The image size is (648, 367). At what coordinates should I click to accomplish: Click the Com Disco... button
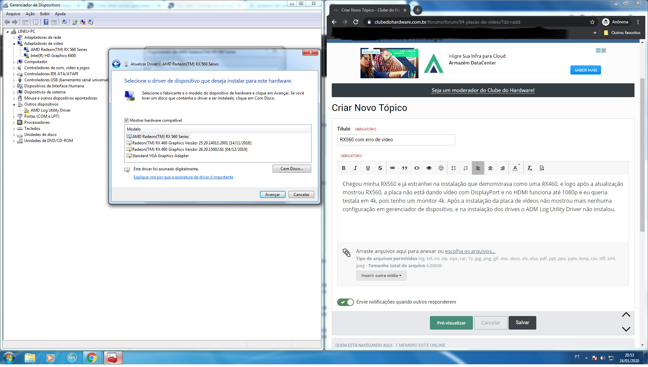(x=292, y=169)
